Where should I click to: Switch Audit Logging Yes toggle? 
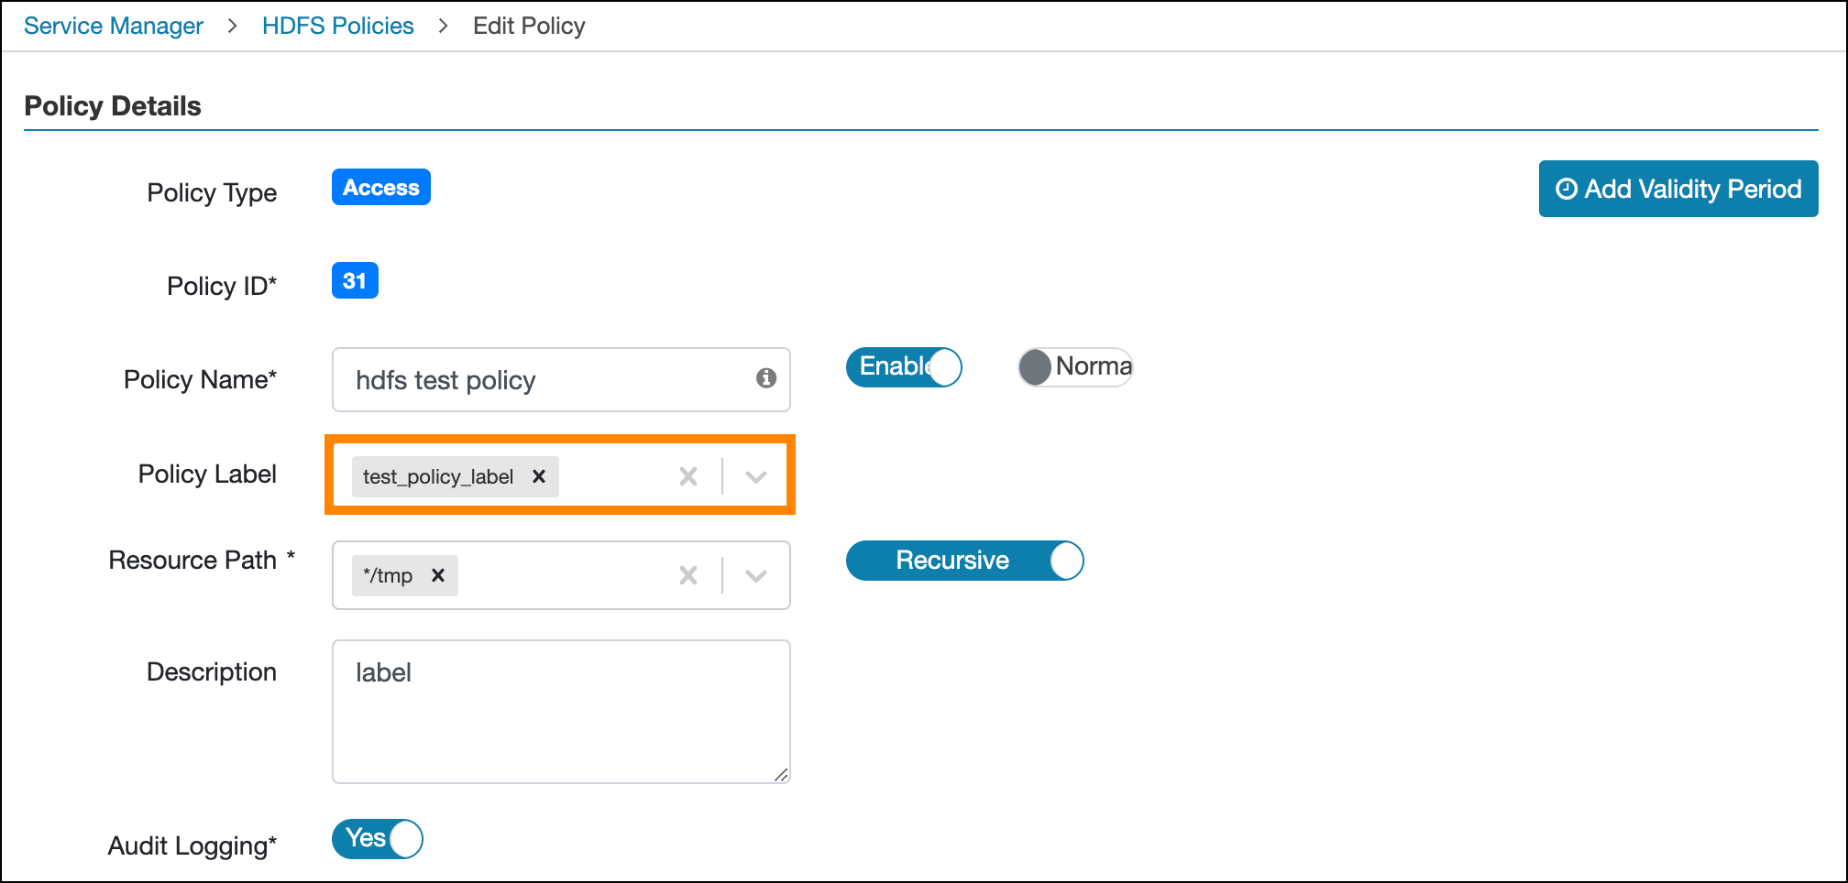pyautogui.click(x=378, y=839)
